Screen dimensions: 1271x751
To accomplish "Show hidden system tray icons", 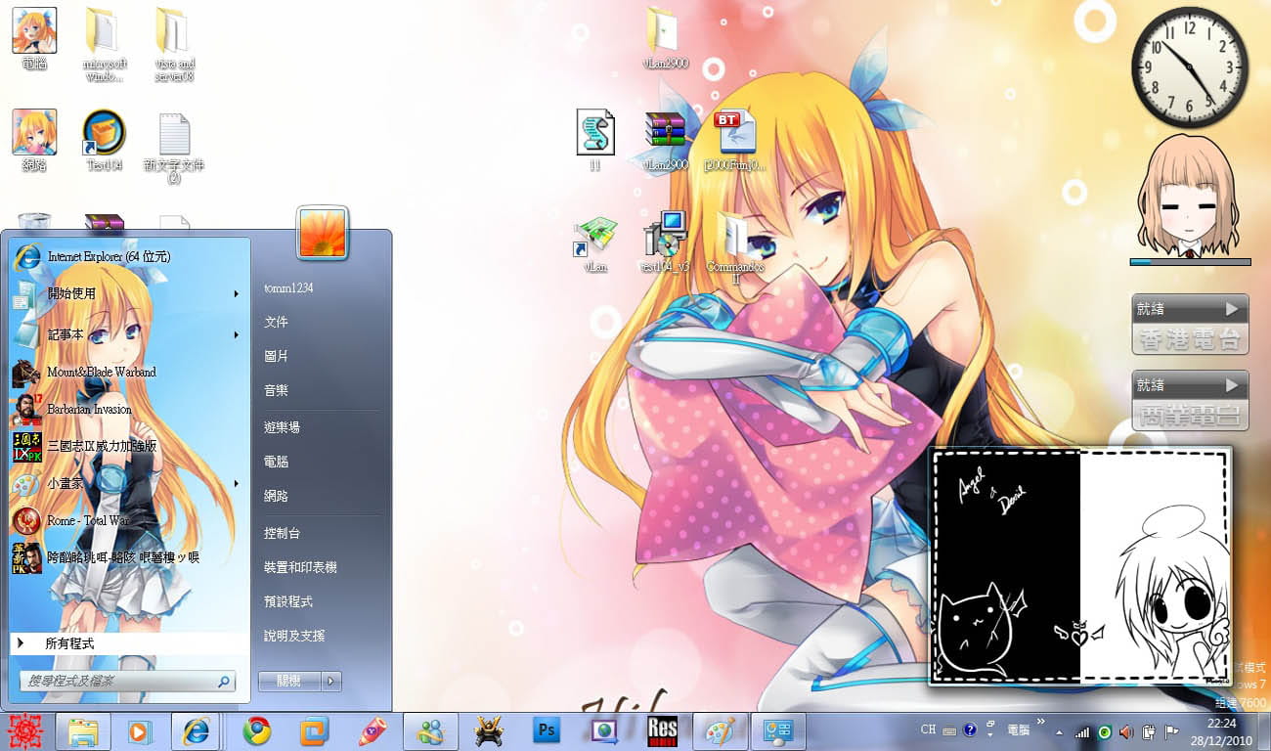I will coord(1059,730).
